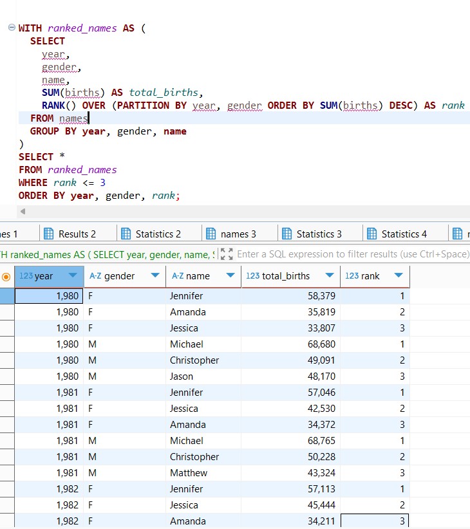Click the ORDER BY line in the editor
Screen dimensions: 470x529
click(99, 196)
